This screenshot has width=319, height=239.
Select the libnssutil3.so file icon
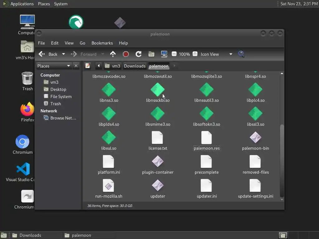(x=207, y=89)
